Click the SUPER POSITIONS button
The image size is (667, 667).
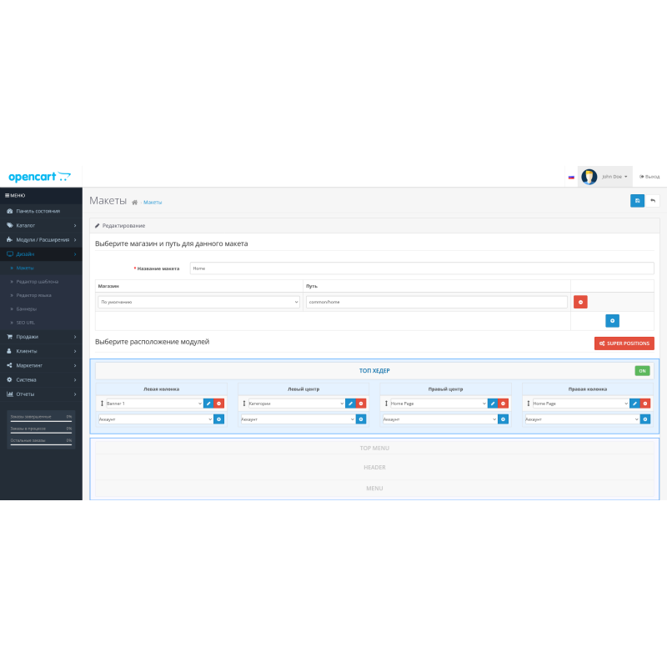click(x=624, y=344)
